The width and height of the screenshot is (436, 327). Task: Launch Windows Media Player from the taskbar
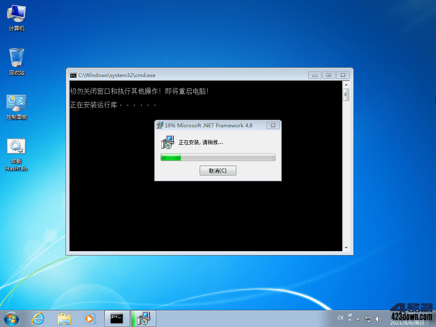point(90,318)
